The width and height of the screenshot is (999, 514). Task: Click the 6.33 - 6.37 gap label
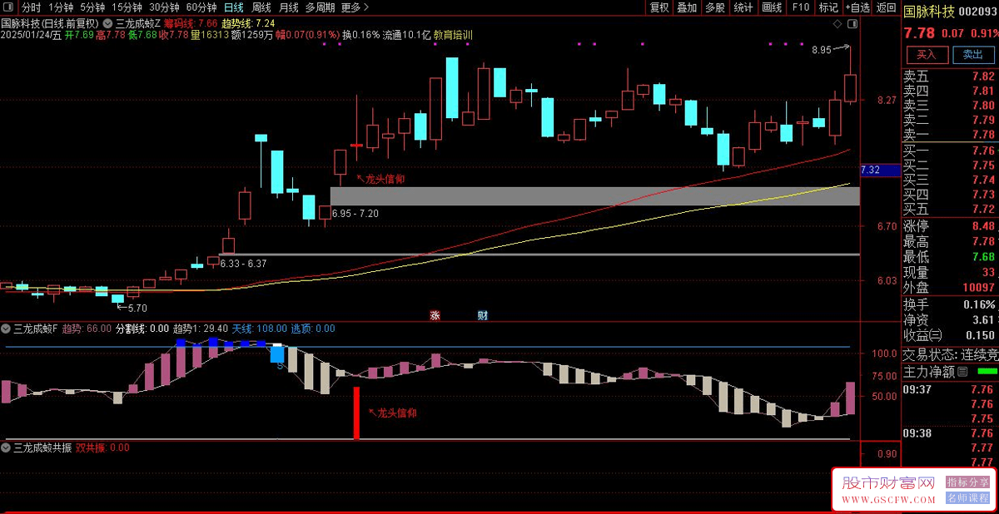click(243, 264)
